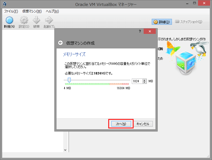Click the memory slider track near 16384 MB
Viewport: 212px width, 160px height.
(x=128, y=80)
